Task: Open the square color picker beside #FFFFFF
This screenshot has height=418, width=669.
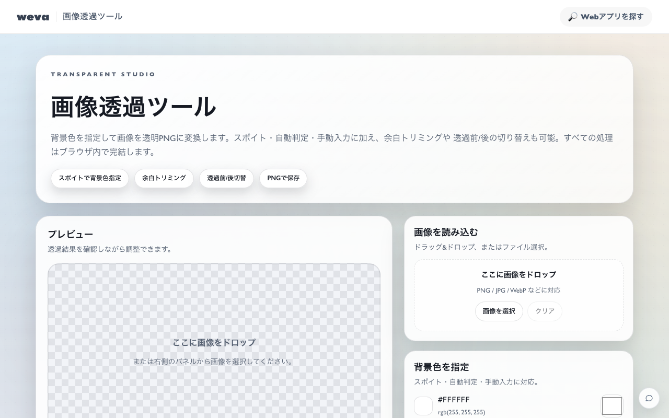Action: click(612, 406)
